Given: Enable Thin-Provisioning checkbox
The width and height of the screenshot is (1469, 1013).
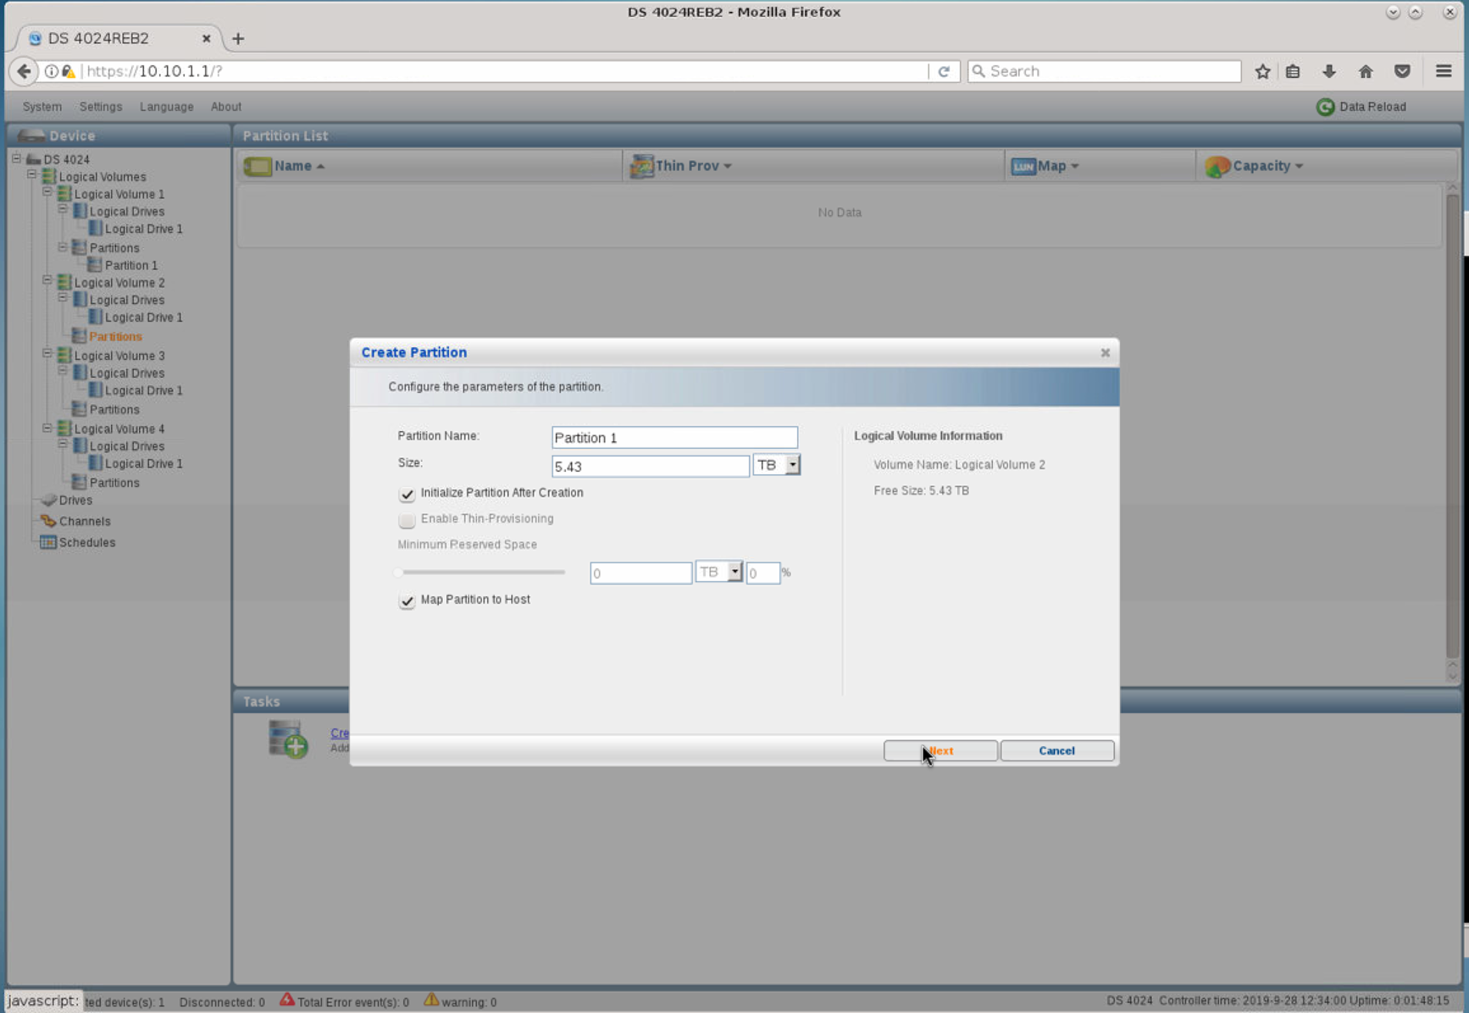Looking at the screenshot, I should (407, 520).
